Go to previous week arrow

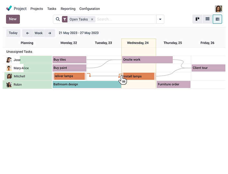(28, 33)
